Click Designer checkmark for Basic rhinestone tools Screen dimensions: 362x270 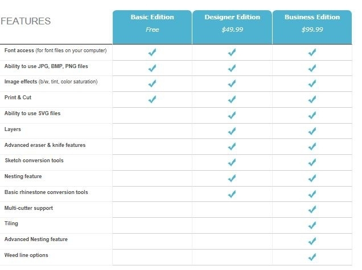232,194
